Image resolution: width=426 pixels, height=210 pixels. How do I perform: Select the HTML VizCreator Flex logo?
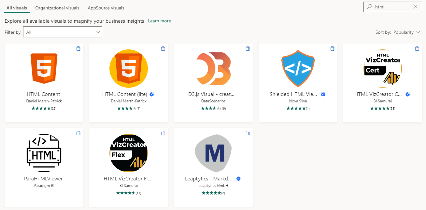[x=129, y=153]
